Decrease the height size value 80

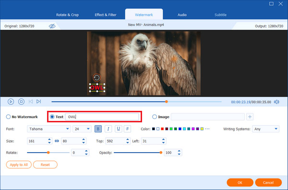coord(84,142)
